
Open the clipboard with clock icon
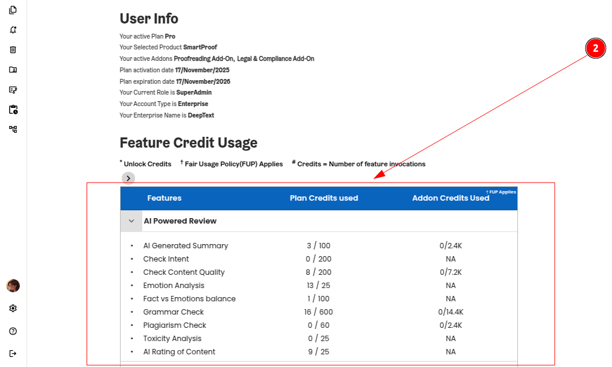point(13,110)
